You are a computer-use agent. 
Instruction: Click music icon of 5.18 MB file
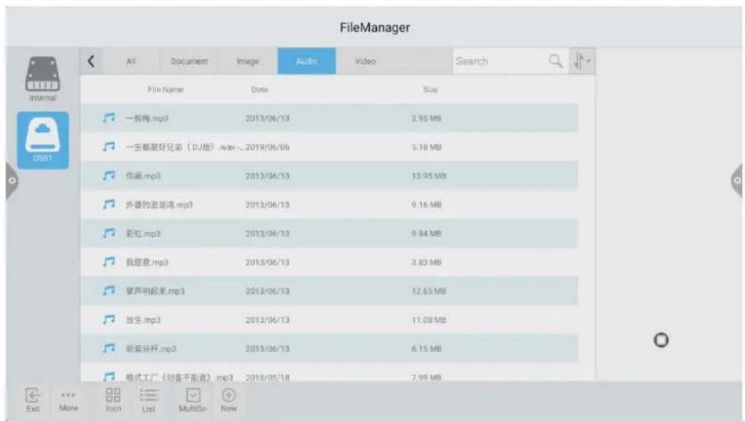109,147
